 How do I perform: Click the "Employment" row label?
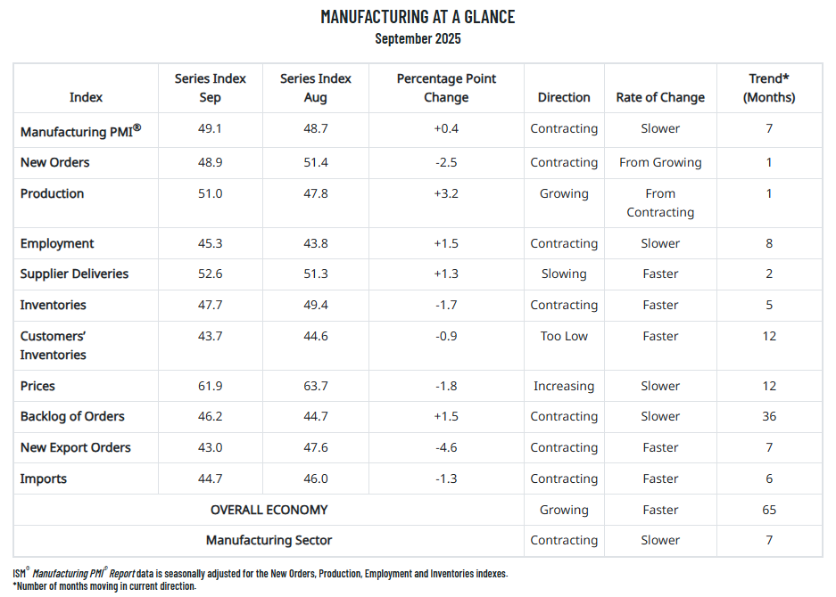tap(57, 243)
